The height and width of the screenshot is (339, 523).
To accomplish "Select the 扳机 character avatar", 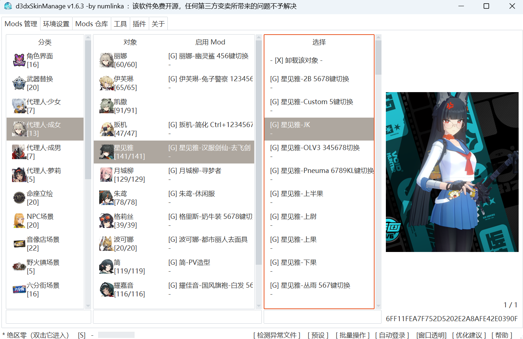I will point(106,129).
